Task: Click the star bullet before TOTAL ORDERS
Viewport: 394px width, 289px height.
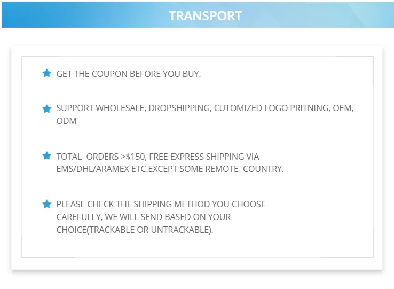Action: tap(47, 155)
